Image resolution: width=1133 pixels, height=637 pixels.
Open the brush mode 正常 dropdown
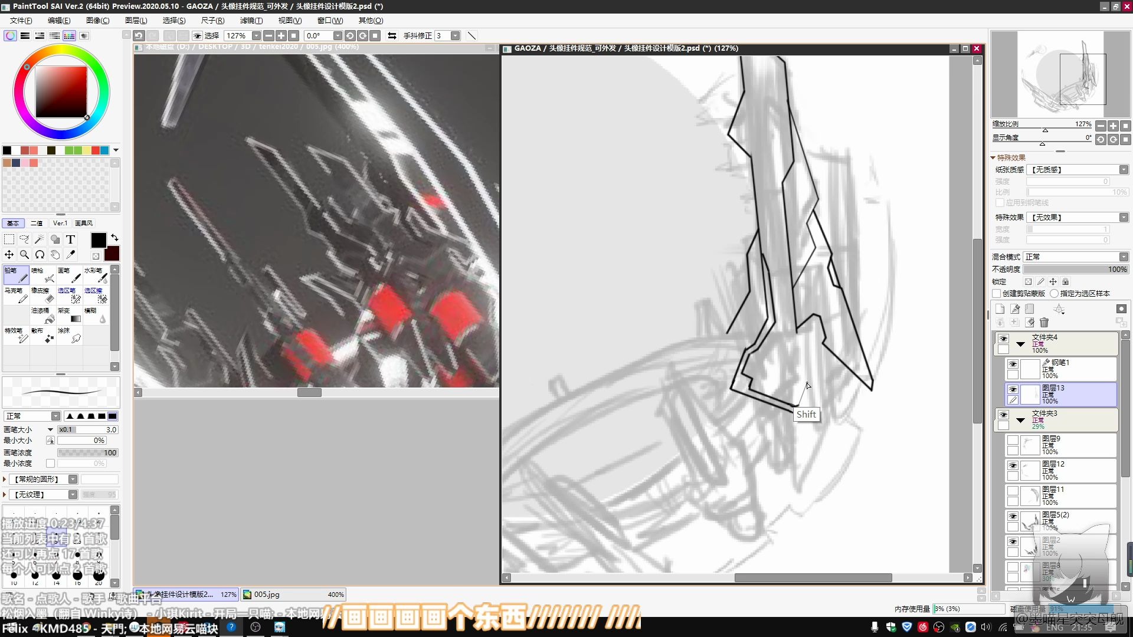[x=55, y=416]
